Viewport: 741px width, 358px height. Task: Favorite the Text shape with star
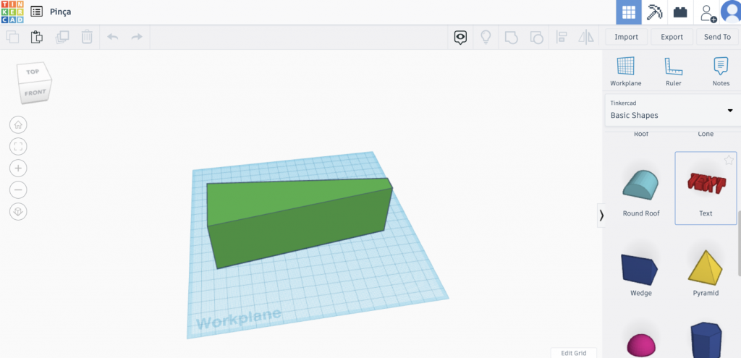coord(729,160)
